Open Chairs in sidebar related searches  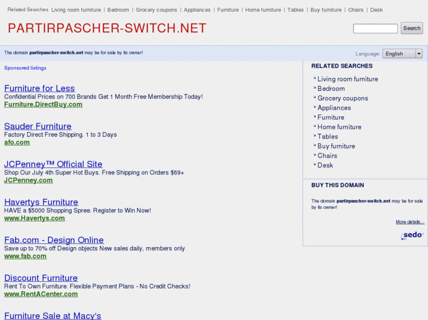tap(327, 156)
